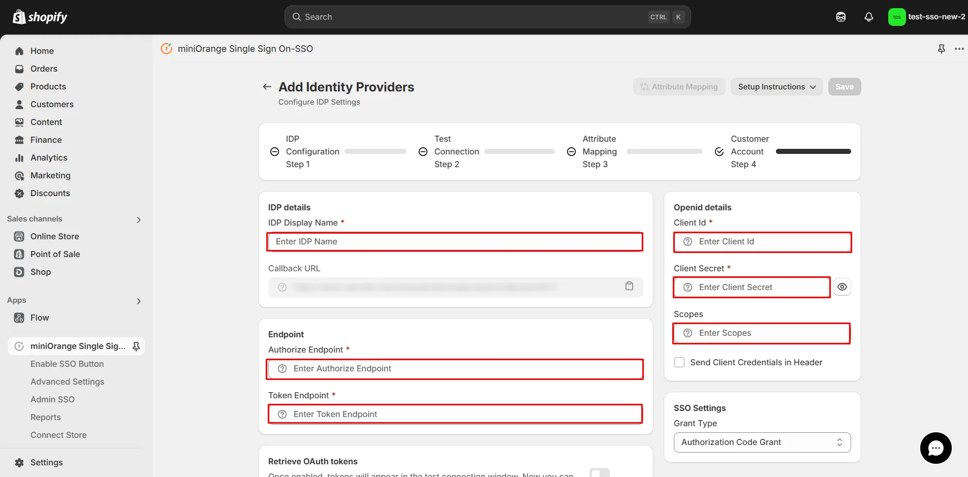Click the Authorize Endpoint input
This screenshot has height=477, width=968.
pyautogui.click(x=455, y=369)
